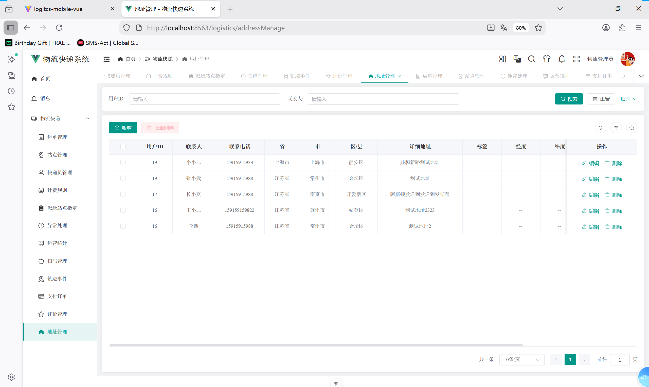The height and width of the screenshot is (387, 649).
Task: Open 站点管理 in the sidebar menu
Action: [x=57, y=155]
